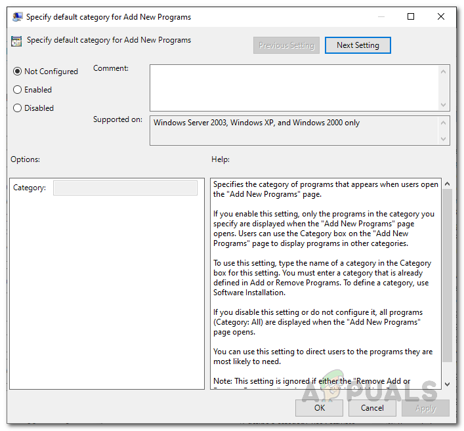Click the 'You can use this setting' help paragraph
This screenshot has width=464, height=431.
pyautogui.click(x=323, y=356)
